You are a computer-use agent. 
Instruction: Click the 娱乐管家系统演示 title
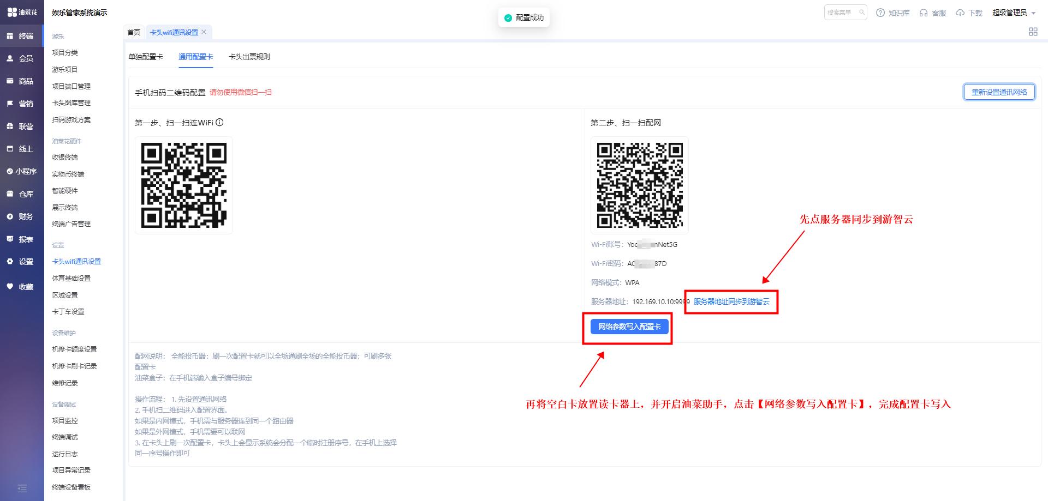(80, 13)
